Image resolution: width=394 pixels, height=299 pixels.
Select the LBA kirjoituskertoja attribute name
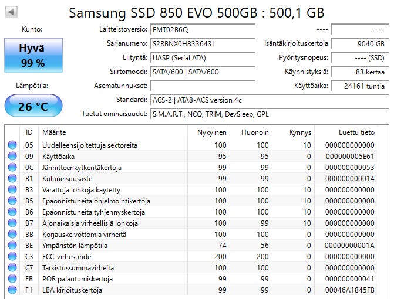point(72,290)
